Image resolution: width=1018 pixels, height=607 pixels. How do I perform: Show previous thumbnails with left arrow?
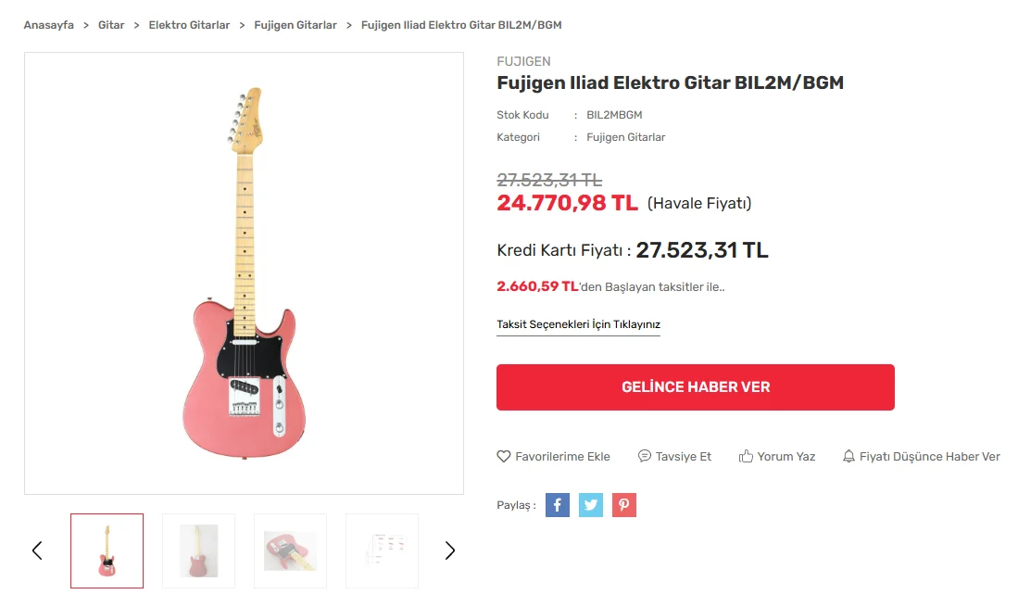[37, 550]
